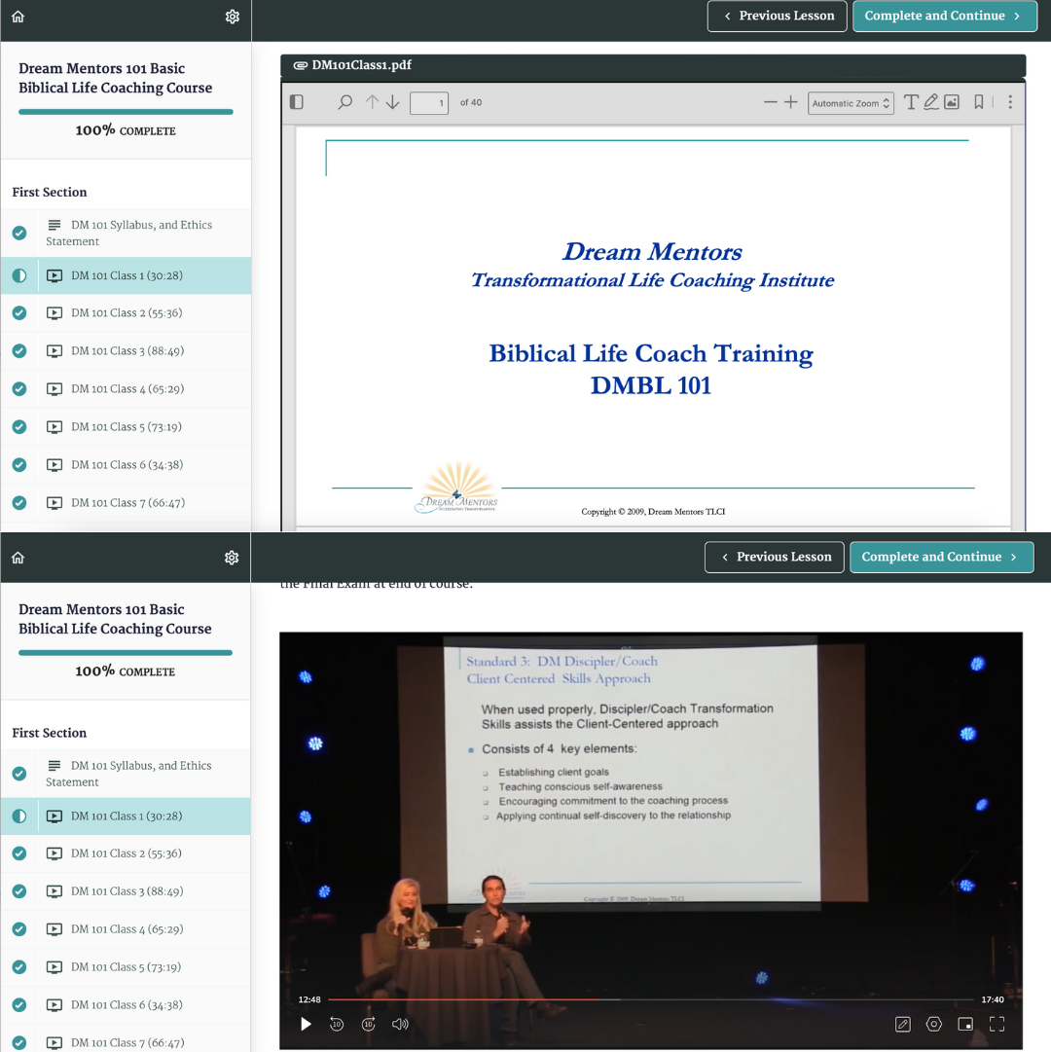The width and height of the screenshot is (1051, 1052).
Task: Open DM 101 Class 4 (65:29) in PDF screen sidebar
Action: click(x=127, y=389)
